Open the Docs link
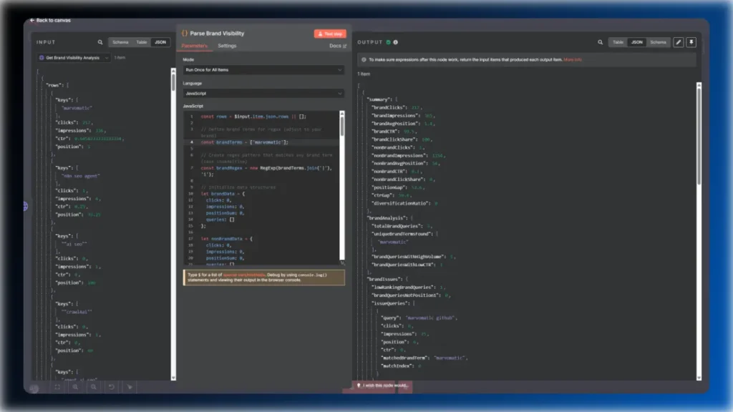The image size is (733, 412). click(338, 46)
